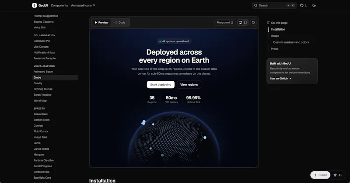350x183 pixels.
Task: Toggle dark mode moon icon
Action: point(314,5)
